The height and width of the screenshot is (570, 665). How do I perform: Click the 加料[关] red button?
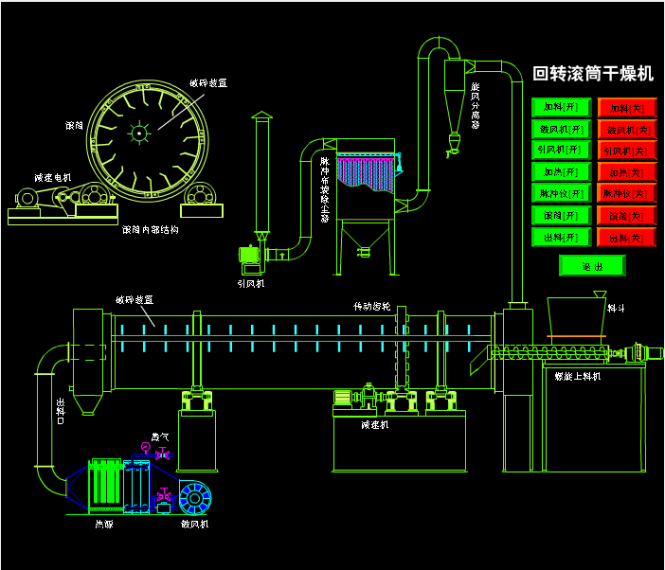[x=627, y=108]
